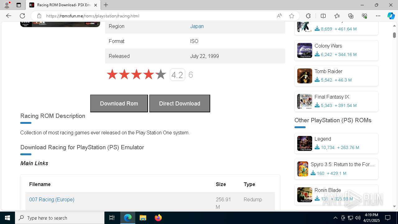The width and height of the screenshot is (398, 224).
Task: Add this page to favorites
Action: click(291, 16)
